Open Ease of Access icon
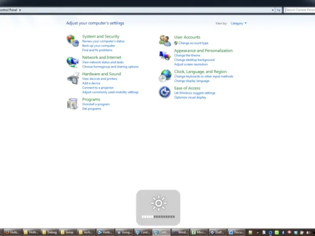This screenshot has height=236, width=315. coord(165,92)
